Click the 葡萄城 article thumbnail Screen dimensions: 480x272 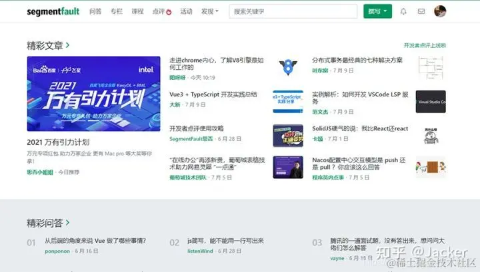click(288, 168)
